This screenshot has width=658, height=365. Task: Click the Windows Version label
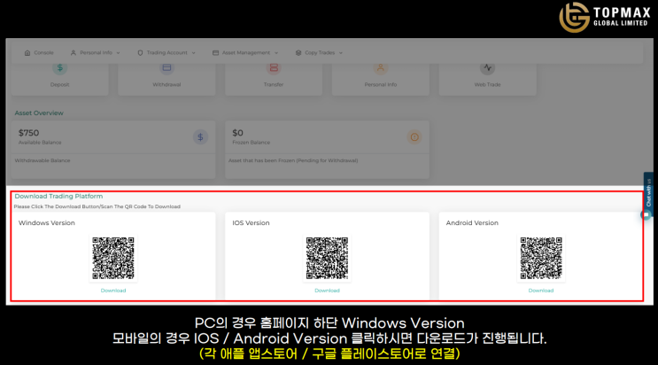47,223
